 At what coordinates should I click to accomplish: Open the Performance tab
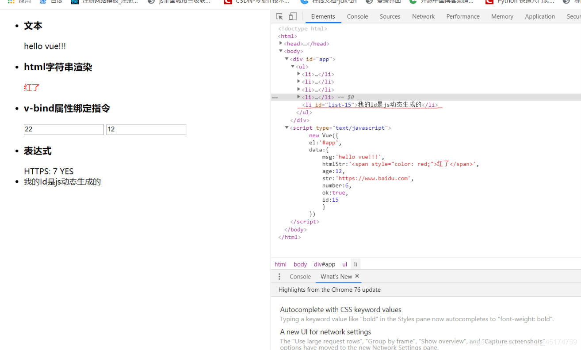(463, 16)
